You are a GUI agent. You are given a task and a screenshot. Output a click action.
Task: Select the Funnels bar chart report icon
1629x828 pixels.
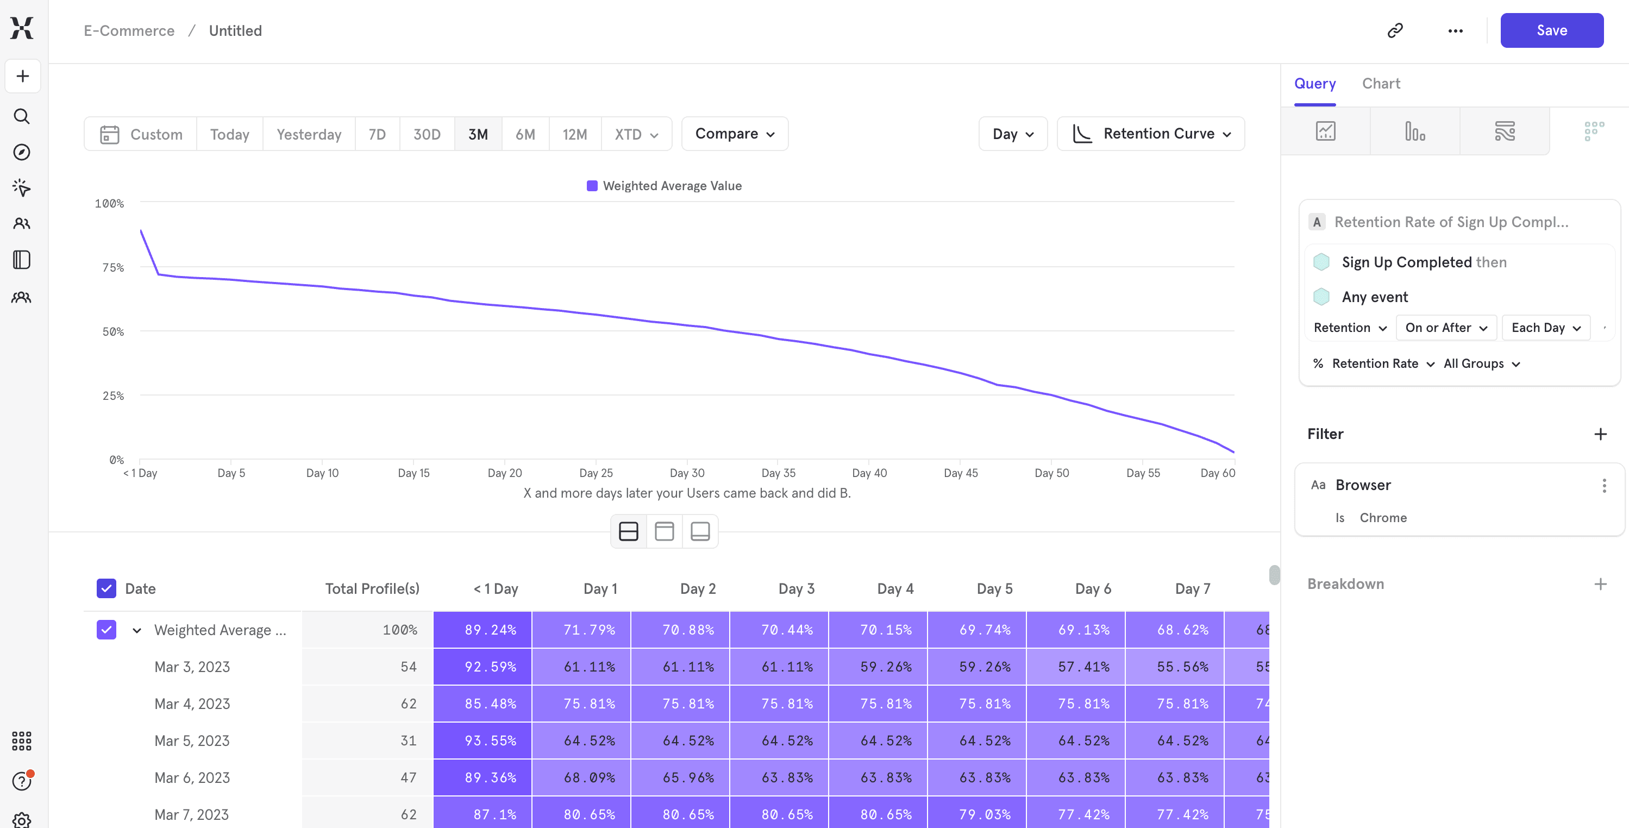point(1414,131)
